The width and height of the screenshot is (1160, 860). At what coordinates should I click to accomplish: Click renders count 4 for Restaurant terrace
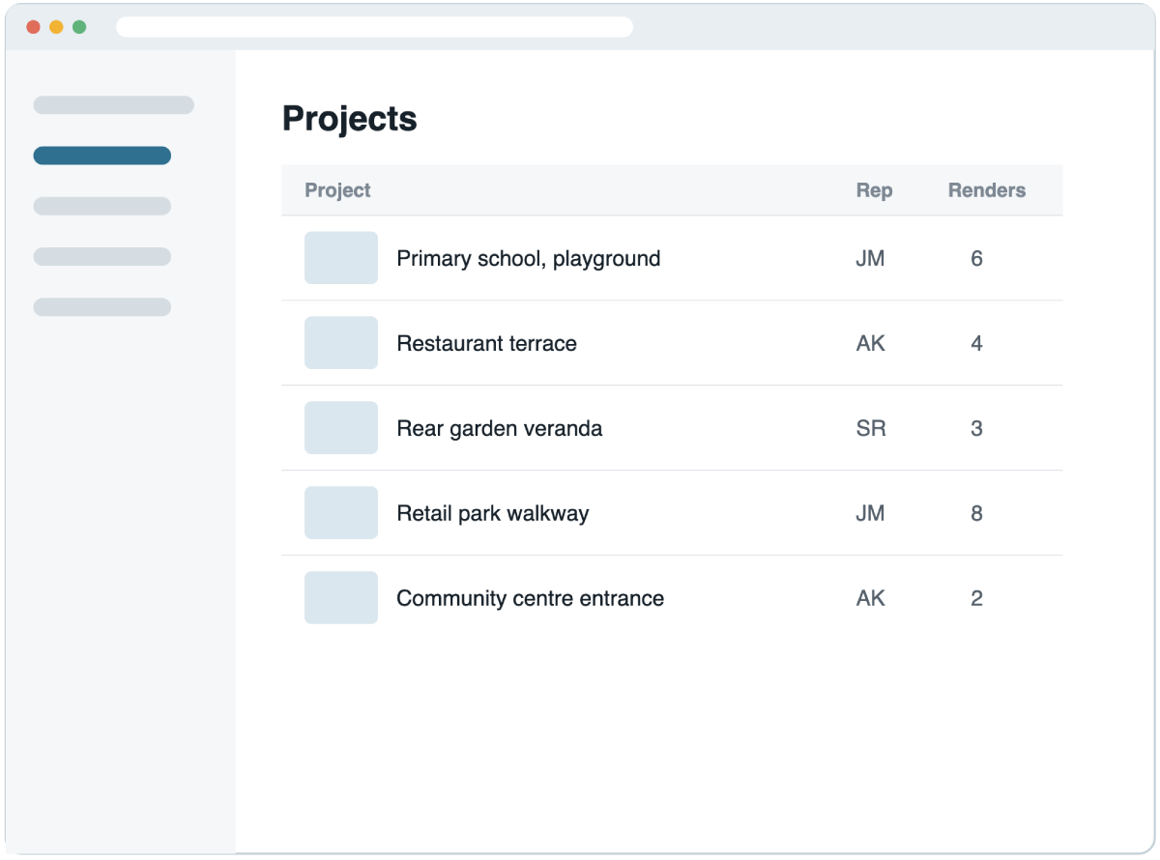click(x=976, y=343)
